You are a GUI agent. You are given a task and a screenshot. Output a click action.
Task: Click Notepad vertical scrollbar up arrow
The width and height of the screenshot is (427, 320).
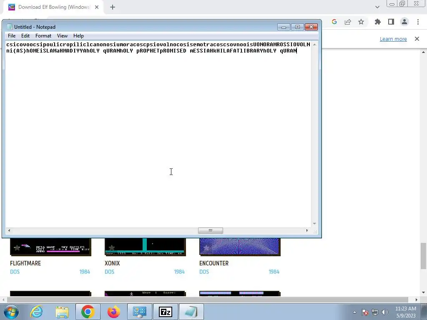(x=314, y=44)
